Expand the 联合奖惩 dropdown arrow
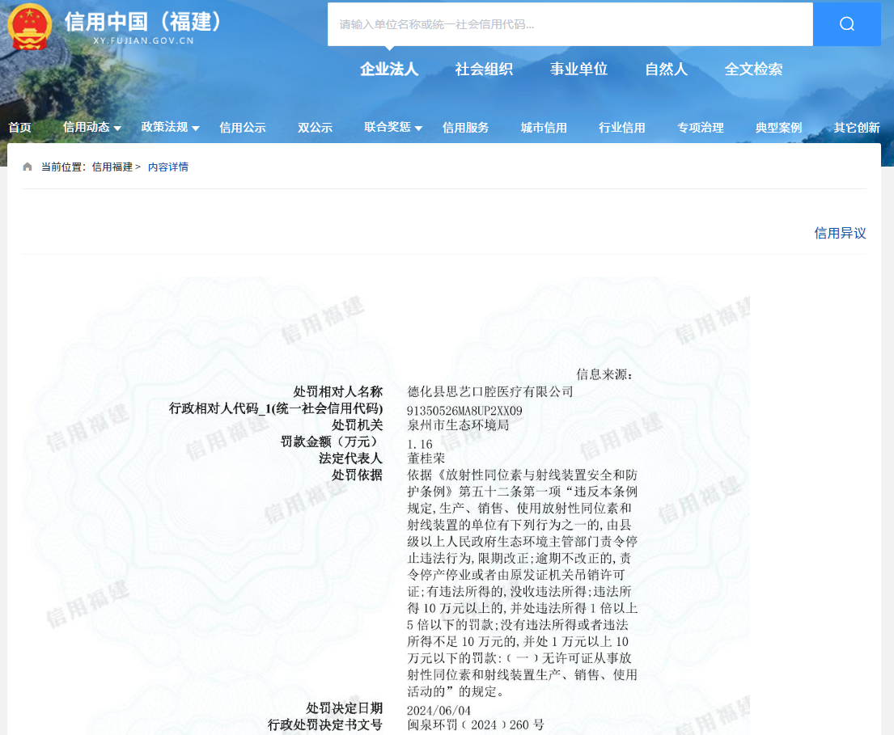The image size is (894, 735). [418, 129]
